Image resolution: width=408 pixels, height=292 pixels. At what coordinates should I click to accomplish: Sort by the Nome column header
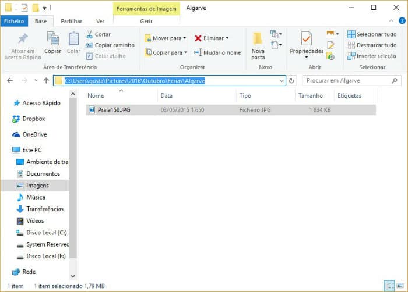click(x=121, y=95)
